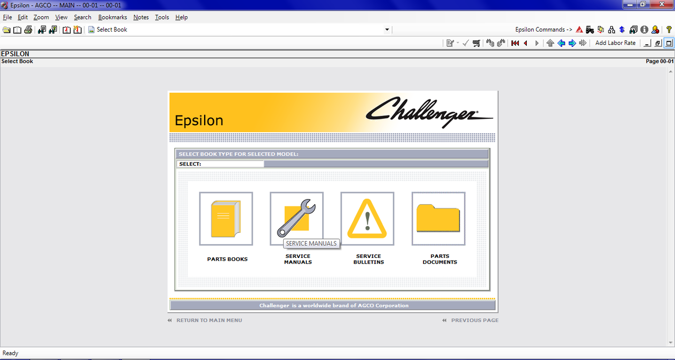Click the Select Book combo box field
This screenshot has width=675, height=360.
(x=238, y=30)
